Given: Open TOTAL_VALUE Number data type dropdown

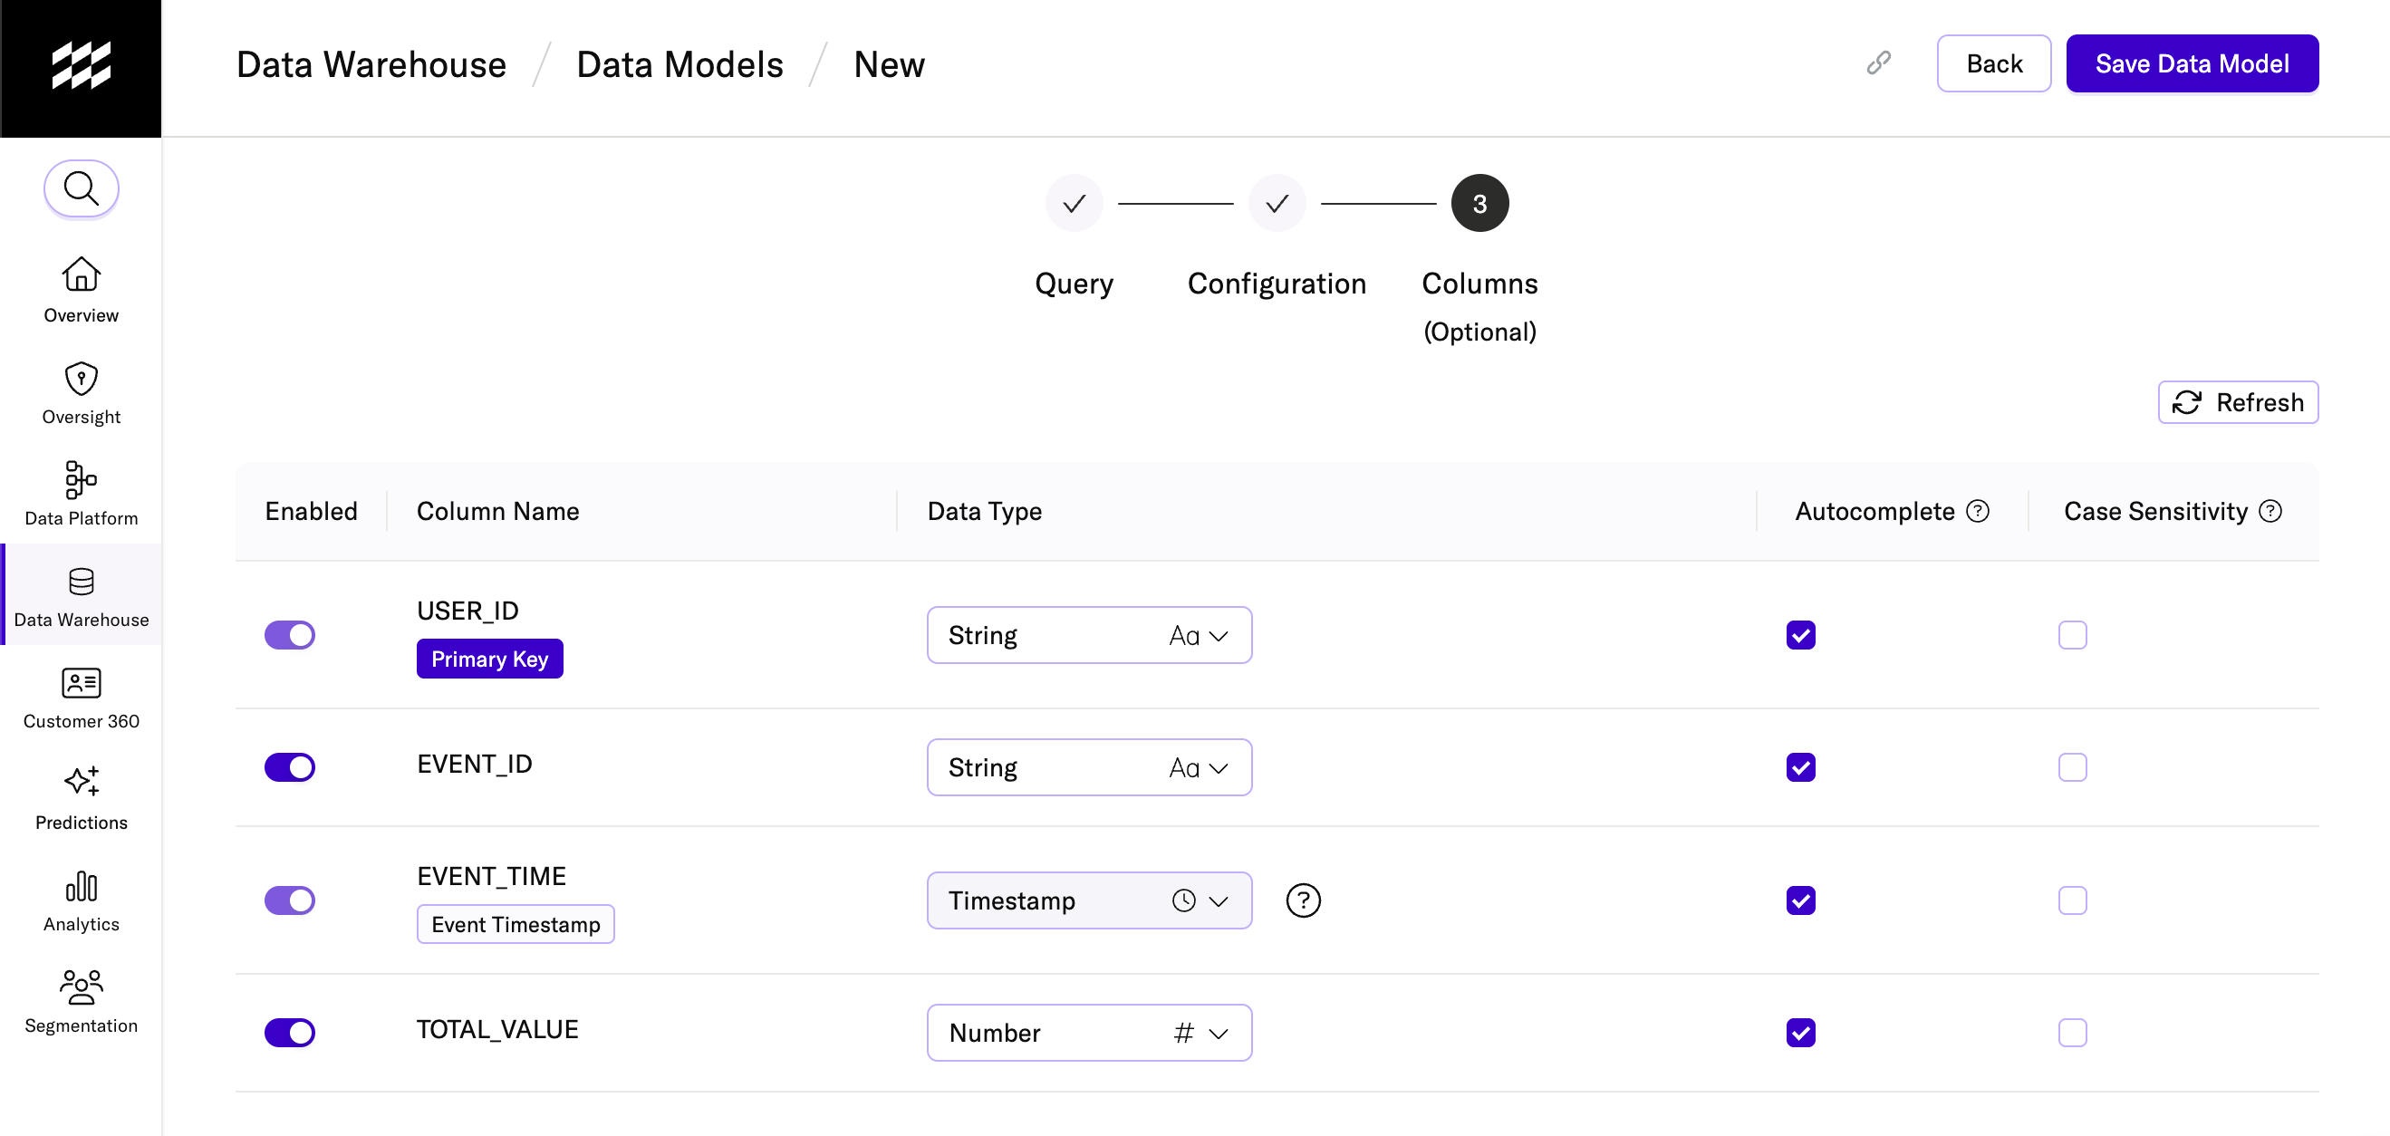Looking at the screenshot, I should tap(1088, 1032).
